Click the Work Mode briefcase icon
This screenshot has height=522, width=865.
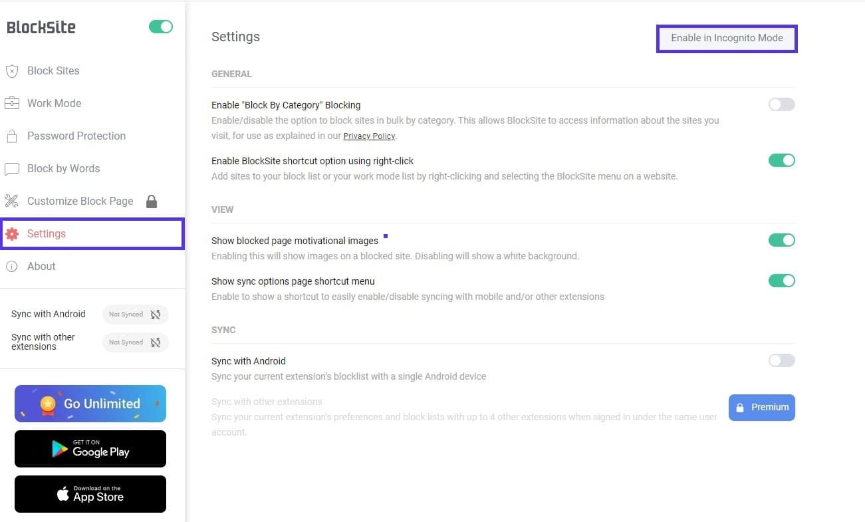pyautogui.click(x=11, y=103)
